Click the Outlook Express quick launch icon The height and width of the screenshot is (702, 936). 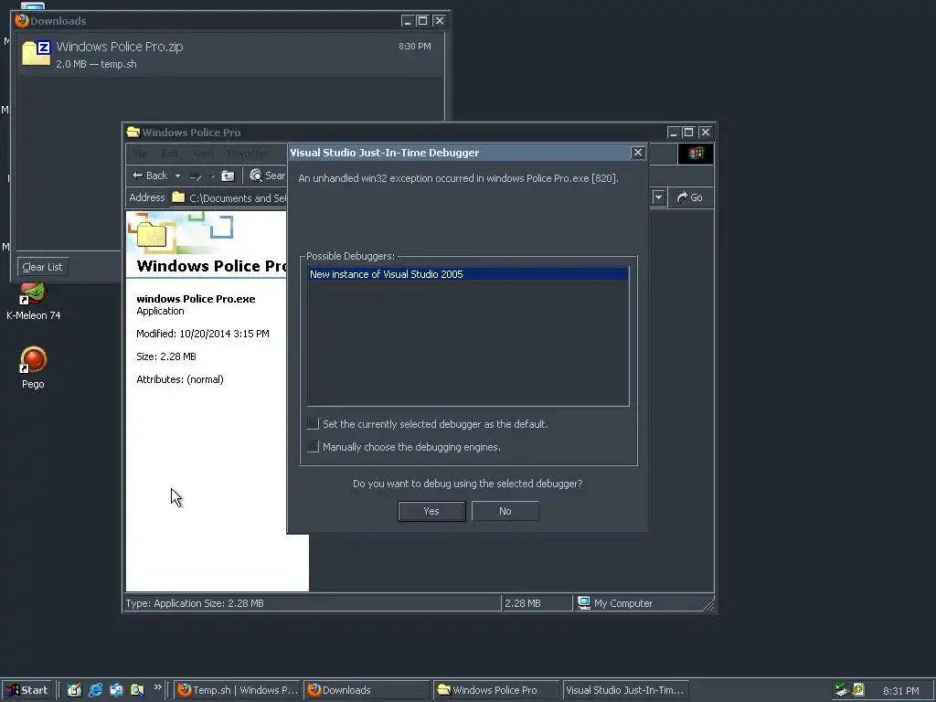116,690
